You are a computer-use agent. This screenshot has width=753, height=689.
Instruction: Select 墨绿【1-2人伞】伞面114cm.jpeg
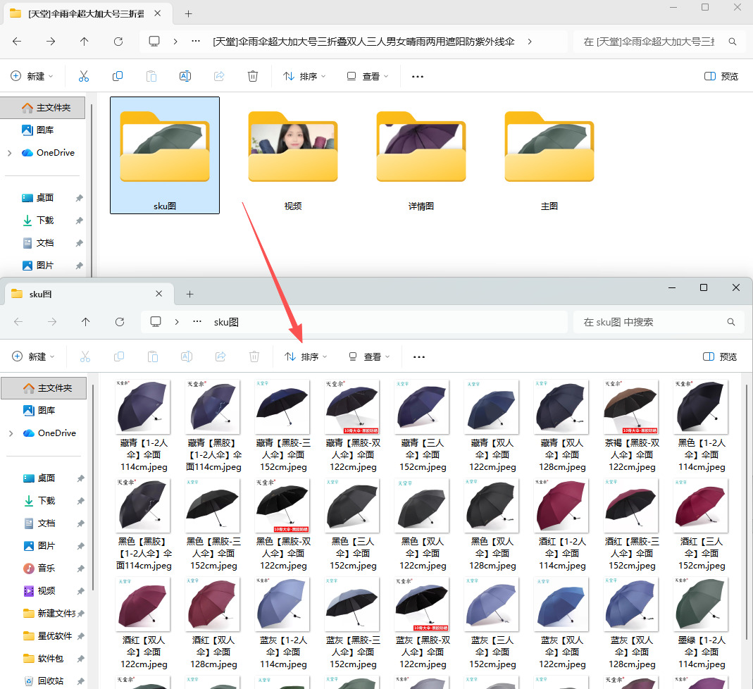(701, 623)
